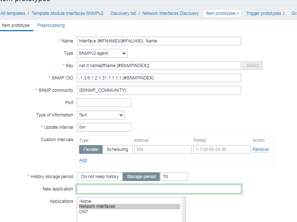Expand the Type of information dropdown
Image resolution: width=297 pixels, height=222 pixels.
click(x=101, y=115)
